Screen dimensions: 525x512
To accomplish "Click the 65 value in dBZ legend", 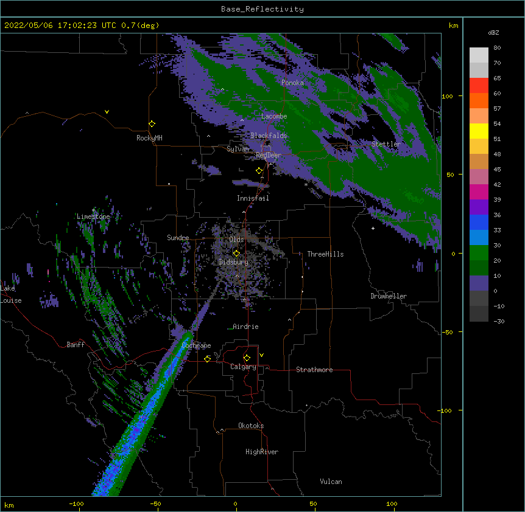I will click(497, 78).
